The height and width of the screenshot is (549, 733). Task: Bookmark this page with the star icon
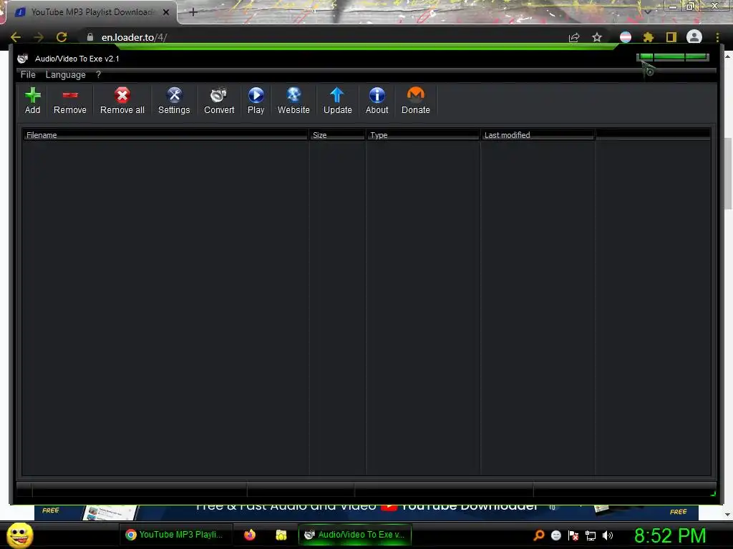tap(597, 37)
